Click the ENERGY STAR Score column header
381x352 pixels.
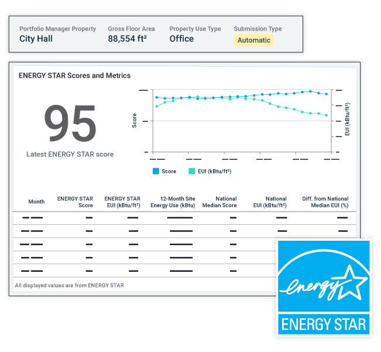[x=75, y=202]
